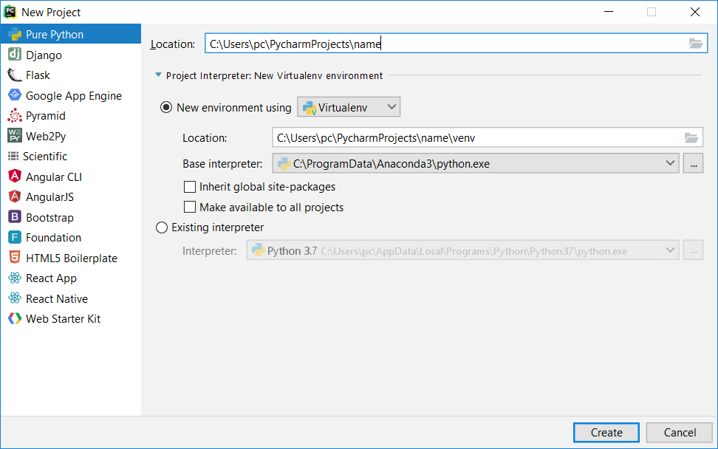Select Flask project type label
This screenshot has height=449, width=718.
[38, 75]
